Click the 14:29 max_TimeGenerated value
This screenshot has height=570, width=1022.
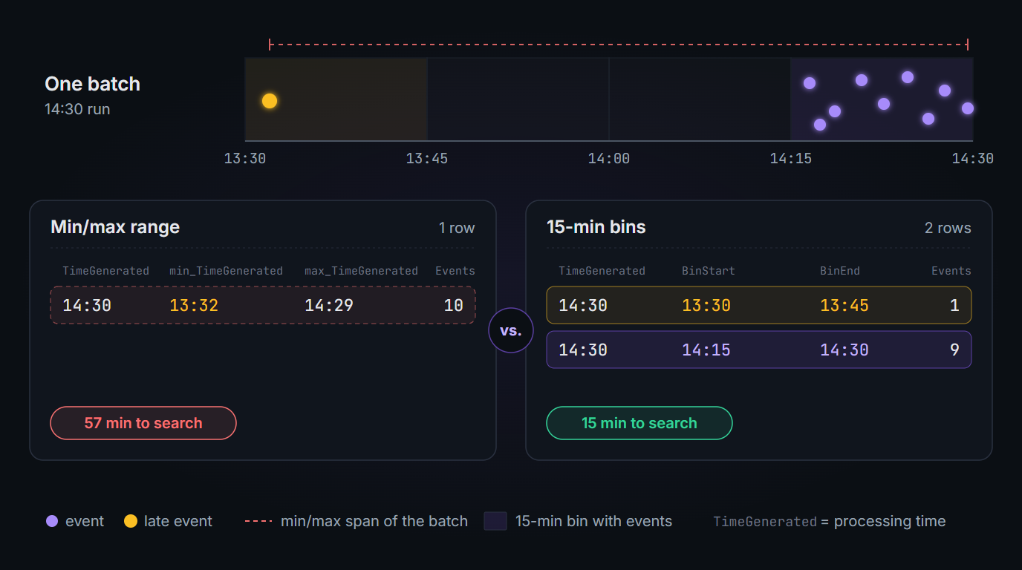point(329,305)
